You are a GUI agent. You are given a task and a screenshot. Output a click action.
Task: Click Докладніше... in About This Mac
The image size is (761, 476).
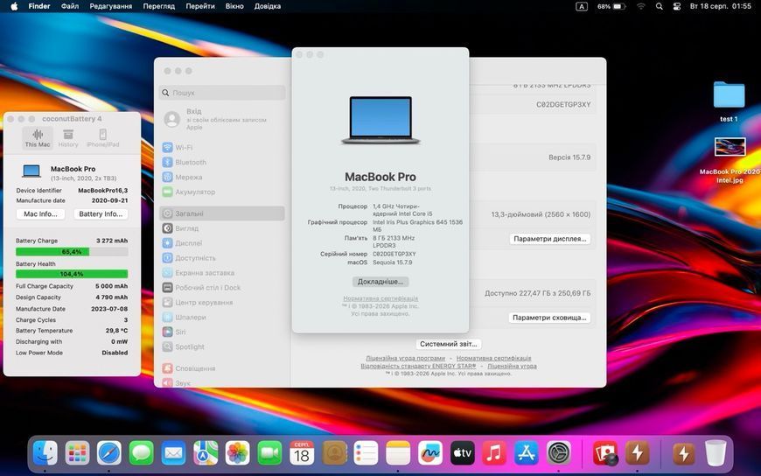point(380,281)
